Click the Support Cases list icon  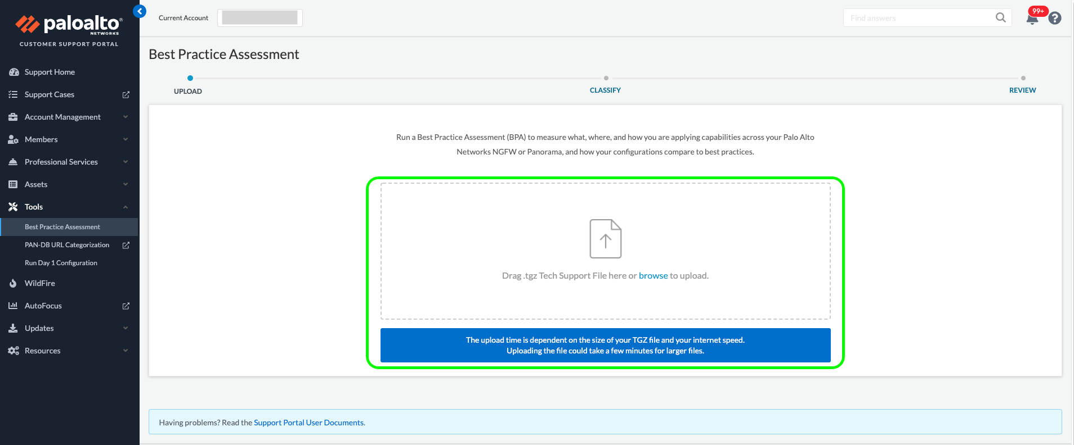(13, 94)
